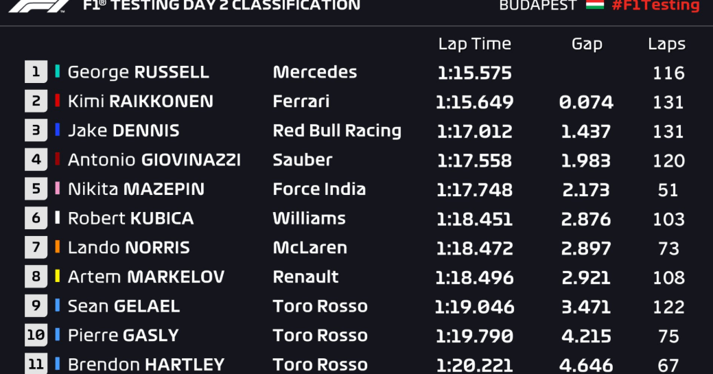Click the Lap Time column header

click(474, 44)
